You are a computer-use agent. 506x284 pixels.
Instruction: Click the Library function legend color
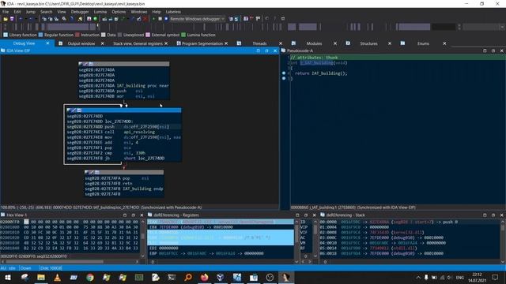point(6,35)
